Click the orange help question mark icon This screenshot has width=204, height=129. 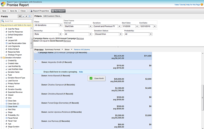(x=202, y=5)
